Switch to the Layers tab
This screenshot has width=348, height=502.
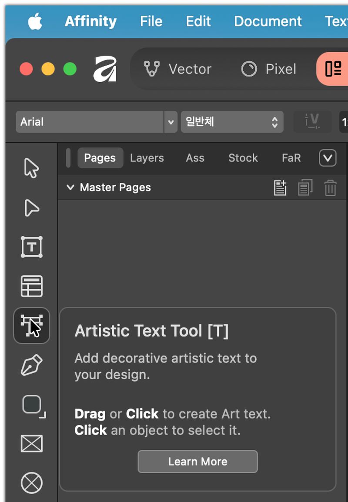(147, 158)
